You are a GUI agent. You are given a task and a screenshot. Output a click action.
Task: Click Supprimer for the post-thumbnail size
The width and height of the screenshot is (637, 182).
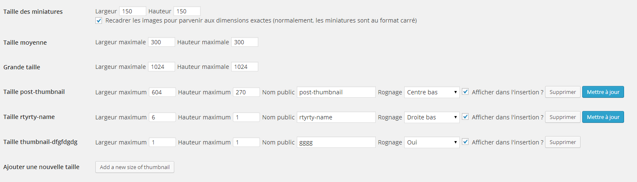pyautogui.click(x=563, y=92)
